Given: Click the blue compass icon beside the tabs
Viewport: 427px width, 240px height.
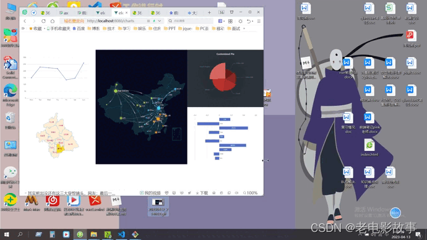Looking at the screenshot, I should point(34,13).
